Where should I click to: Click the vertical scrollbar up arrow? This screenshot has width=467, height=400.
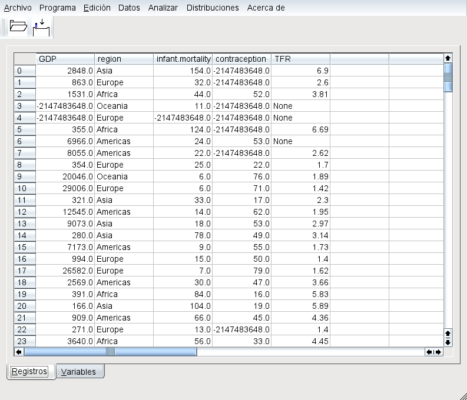point(448,58)
